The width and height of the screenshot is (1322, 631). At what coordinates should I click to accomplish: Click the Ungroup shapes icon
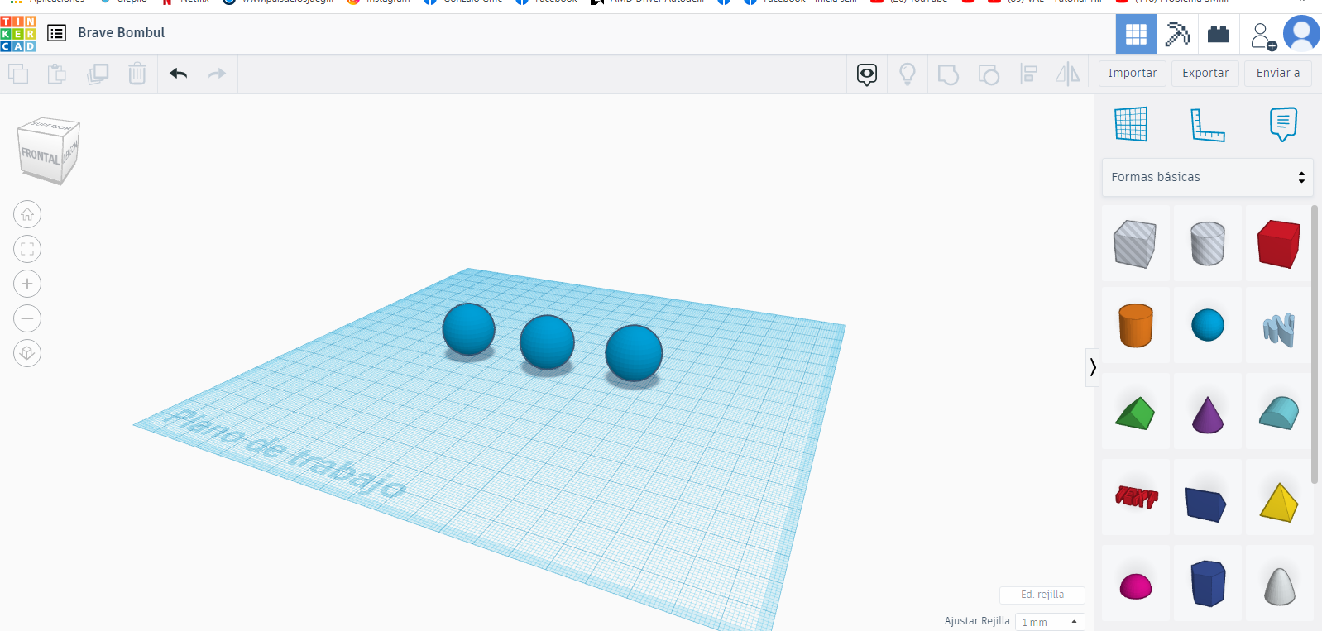coord(989,74)
